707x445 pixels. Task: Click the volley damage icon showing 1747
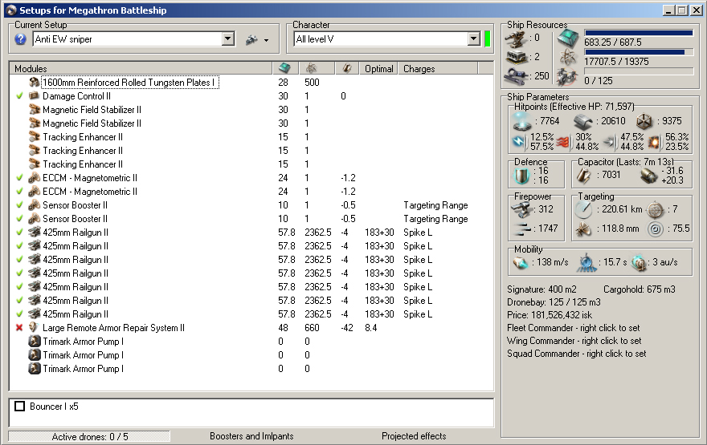click(522, 229)
